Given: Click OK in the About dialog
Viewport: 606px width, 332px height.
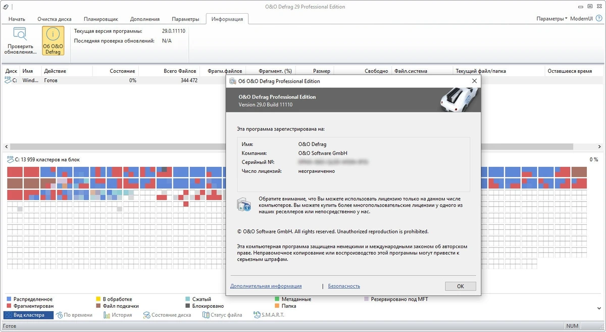Looking at the screenshot, I should (460, 286).
